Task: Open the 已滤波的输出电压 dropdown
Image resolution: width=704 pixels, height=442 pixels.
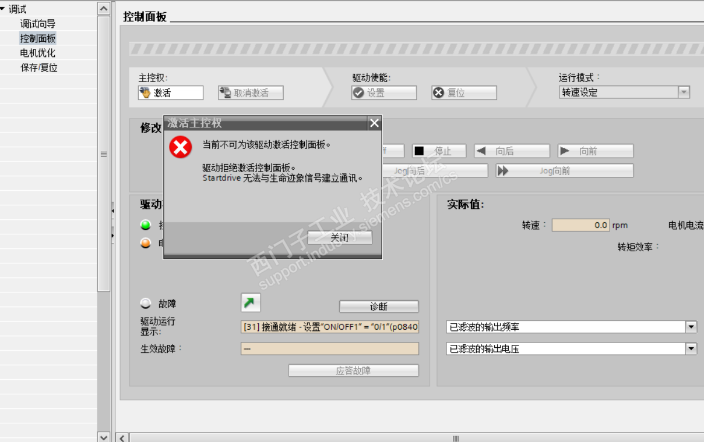Action: [691, 349]
